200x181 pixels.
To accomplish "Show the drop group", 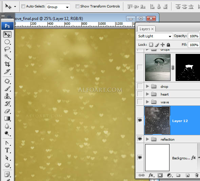I will [140, 86].
